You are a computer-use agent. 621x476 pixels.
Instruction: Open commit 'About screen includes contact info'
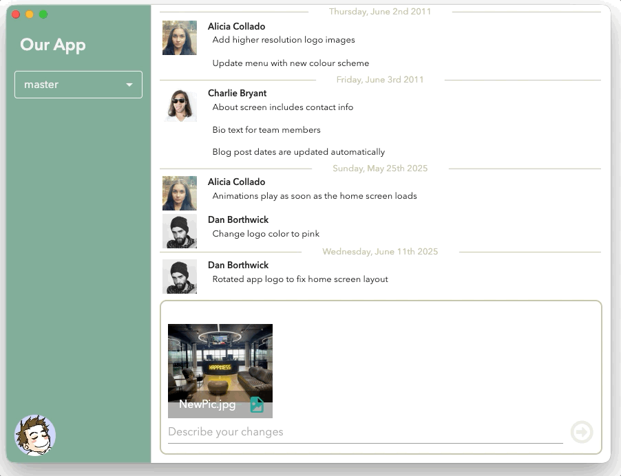[x=283, y=107]
